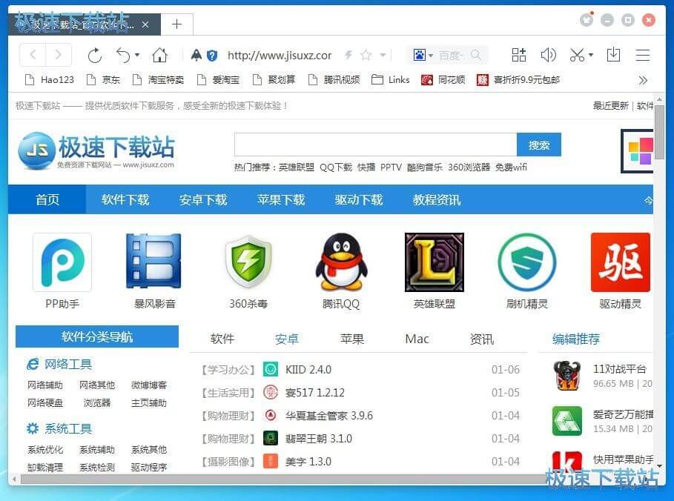This screenshot has width=674, height=501.
Task: Bookmark the page with the star icon
Action: click(366, 55)
